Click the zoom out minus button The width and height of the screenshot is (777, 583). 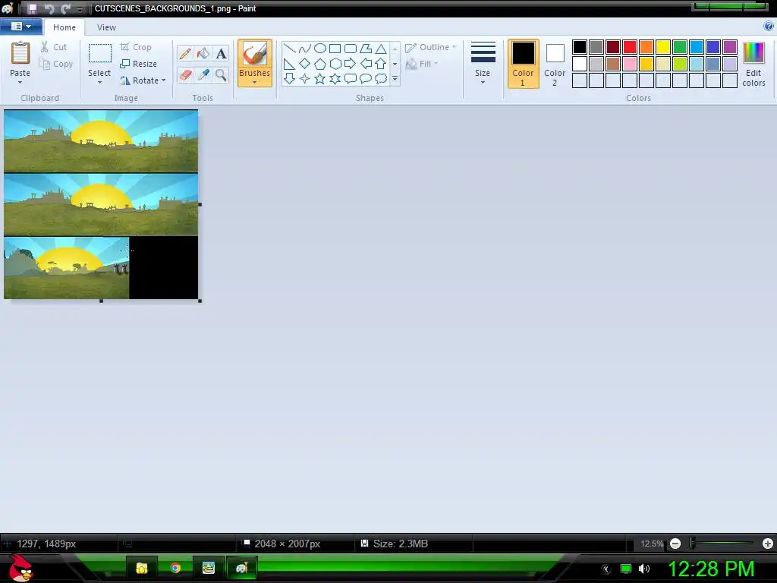pyautogui.click(x=675, y=544)
